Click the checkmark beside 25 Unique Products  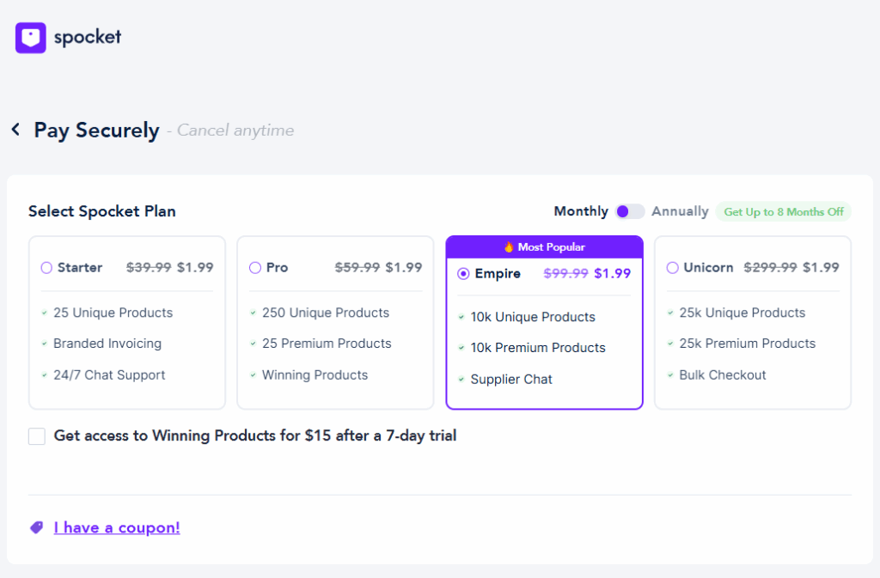coord(45,313)
